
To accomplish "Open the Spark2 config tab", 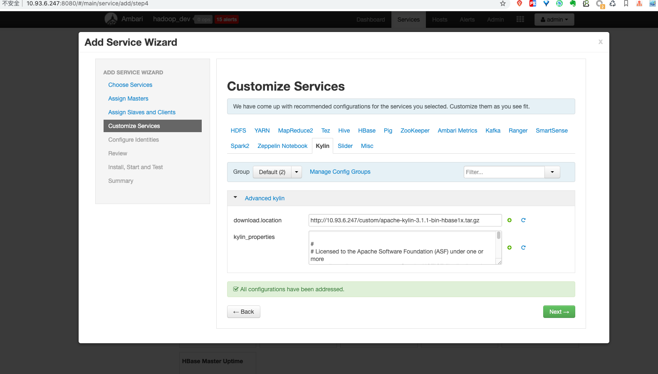I will click(240, 146).
